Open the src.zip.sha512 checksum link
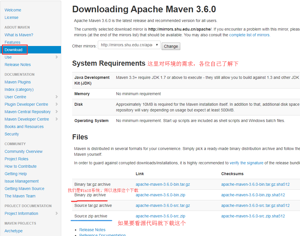 point(253,216)
